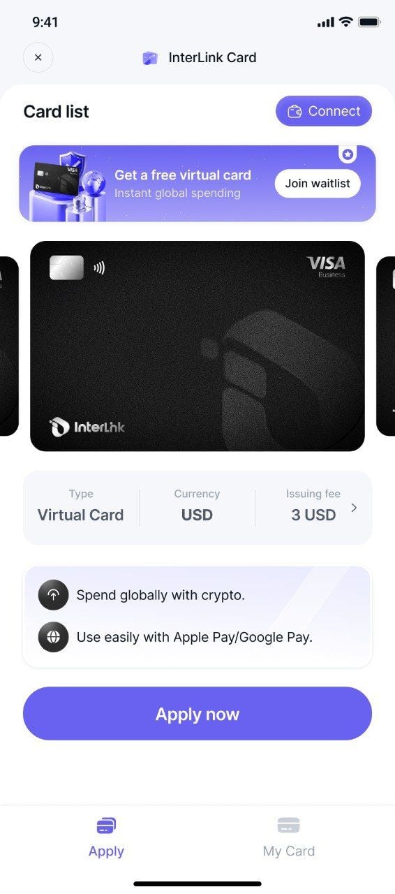The image size is (395, 894).
Task: Tap the contactless symbol on the card
Action: (99, 268)
